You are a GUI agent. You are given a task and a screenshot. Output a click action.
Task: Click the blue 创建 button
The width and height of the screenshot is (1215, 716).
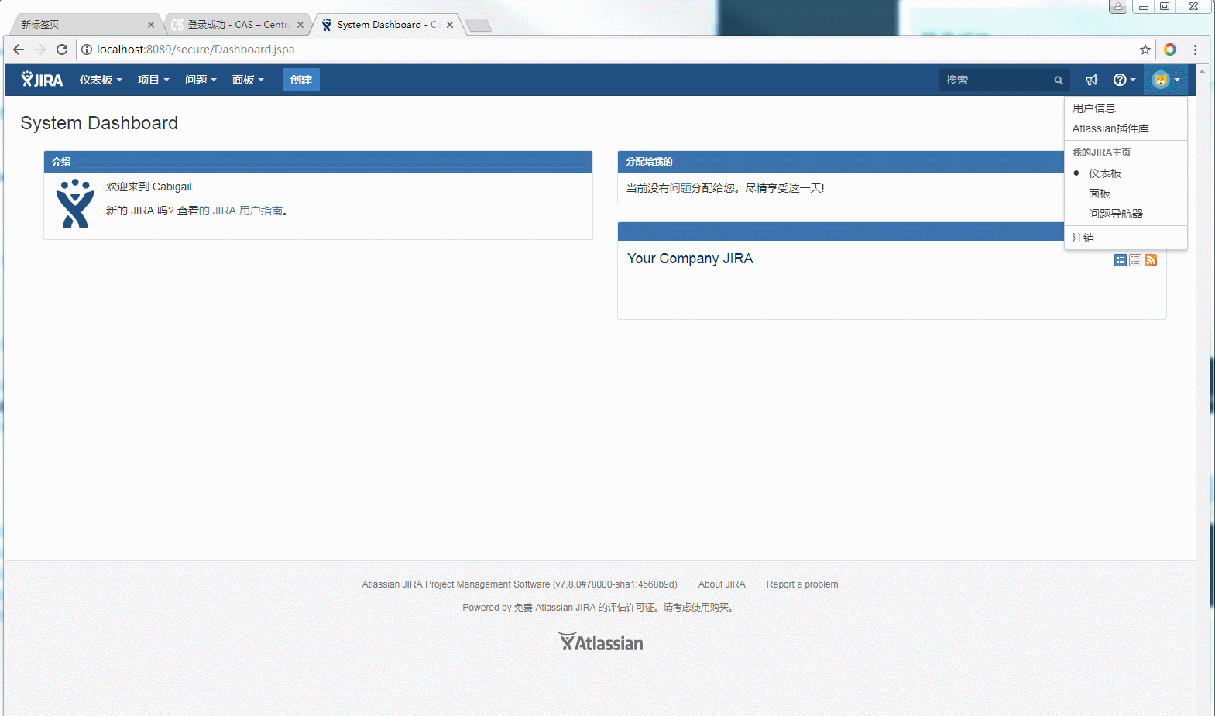point(300,80)
